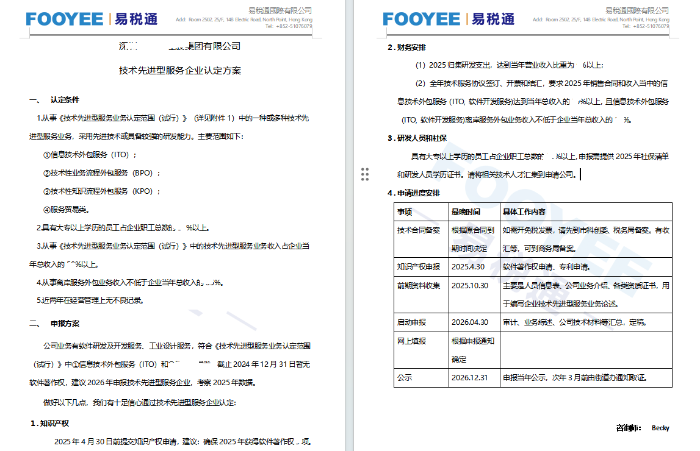Click the date cell 2025.10.30
The width and height of the screenshot is (700, 451).
(x=470, y=285)
